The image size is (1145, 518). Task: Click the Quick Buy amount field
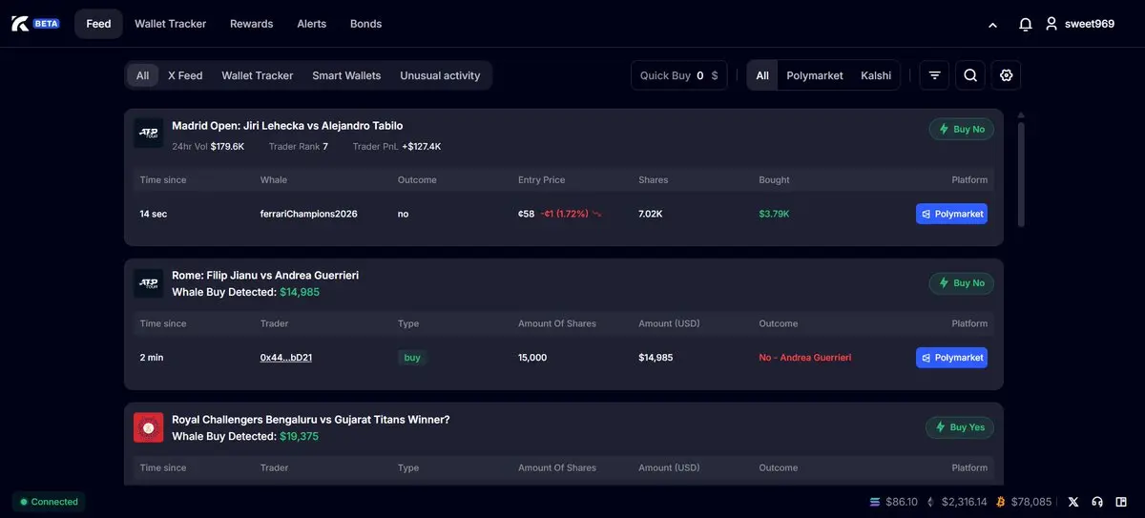click(701, 75)
